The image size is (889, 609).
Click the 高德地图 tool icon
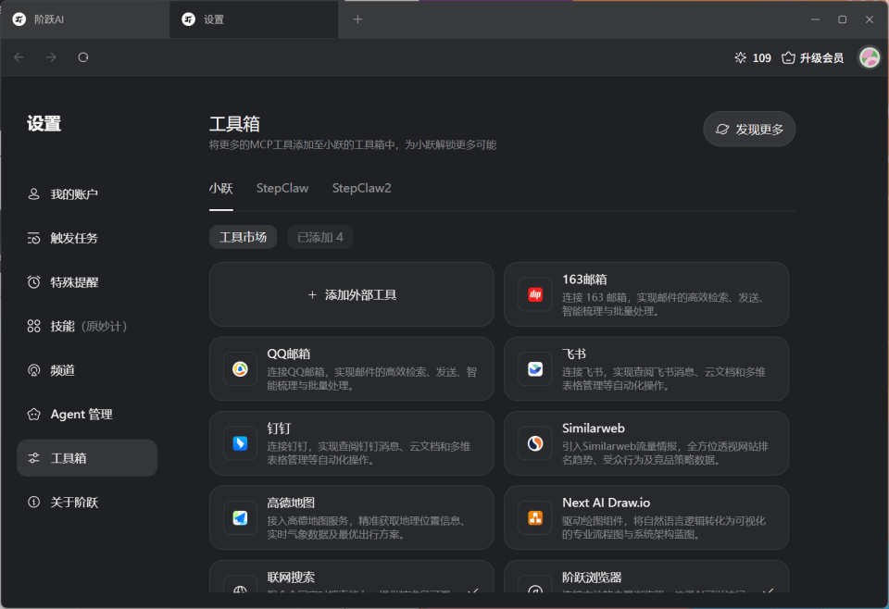click(240, 517)
